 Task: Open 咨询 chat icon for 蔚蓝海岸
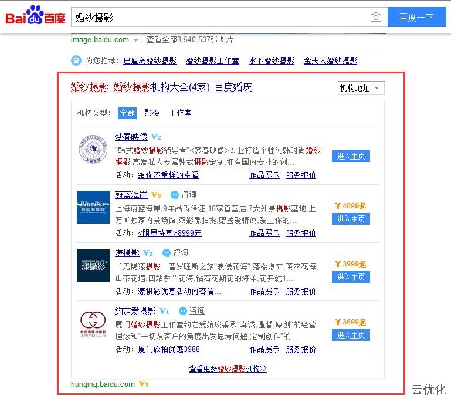174,195
